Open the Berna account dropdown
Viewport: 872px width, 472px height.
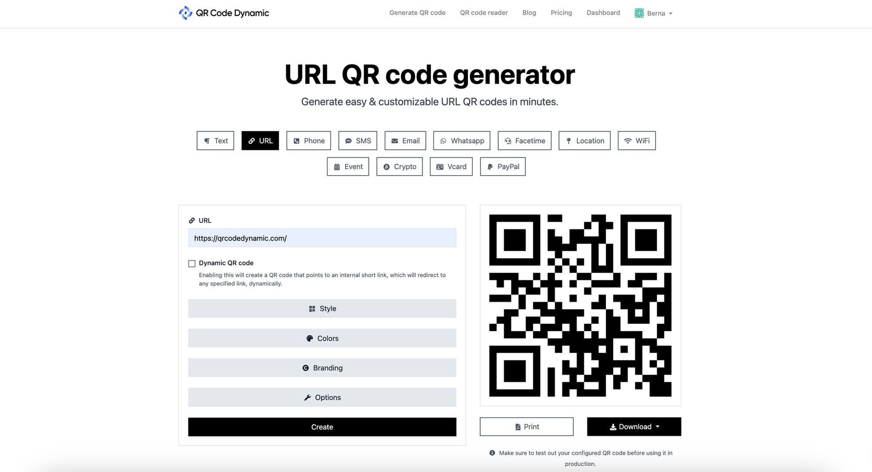point(654,13)
